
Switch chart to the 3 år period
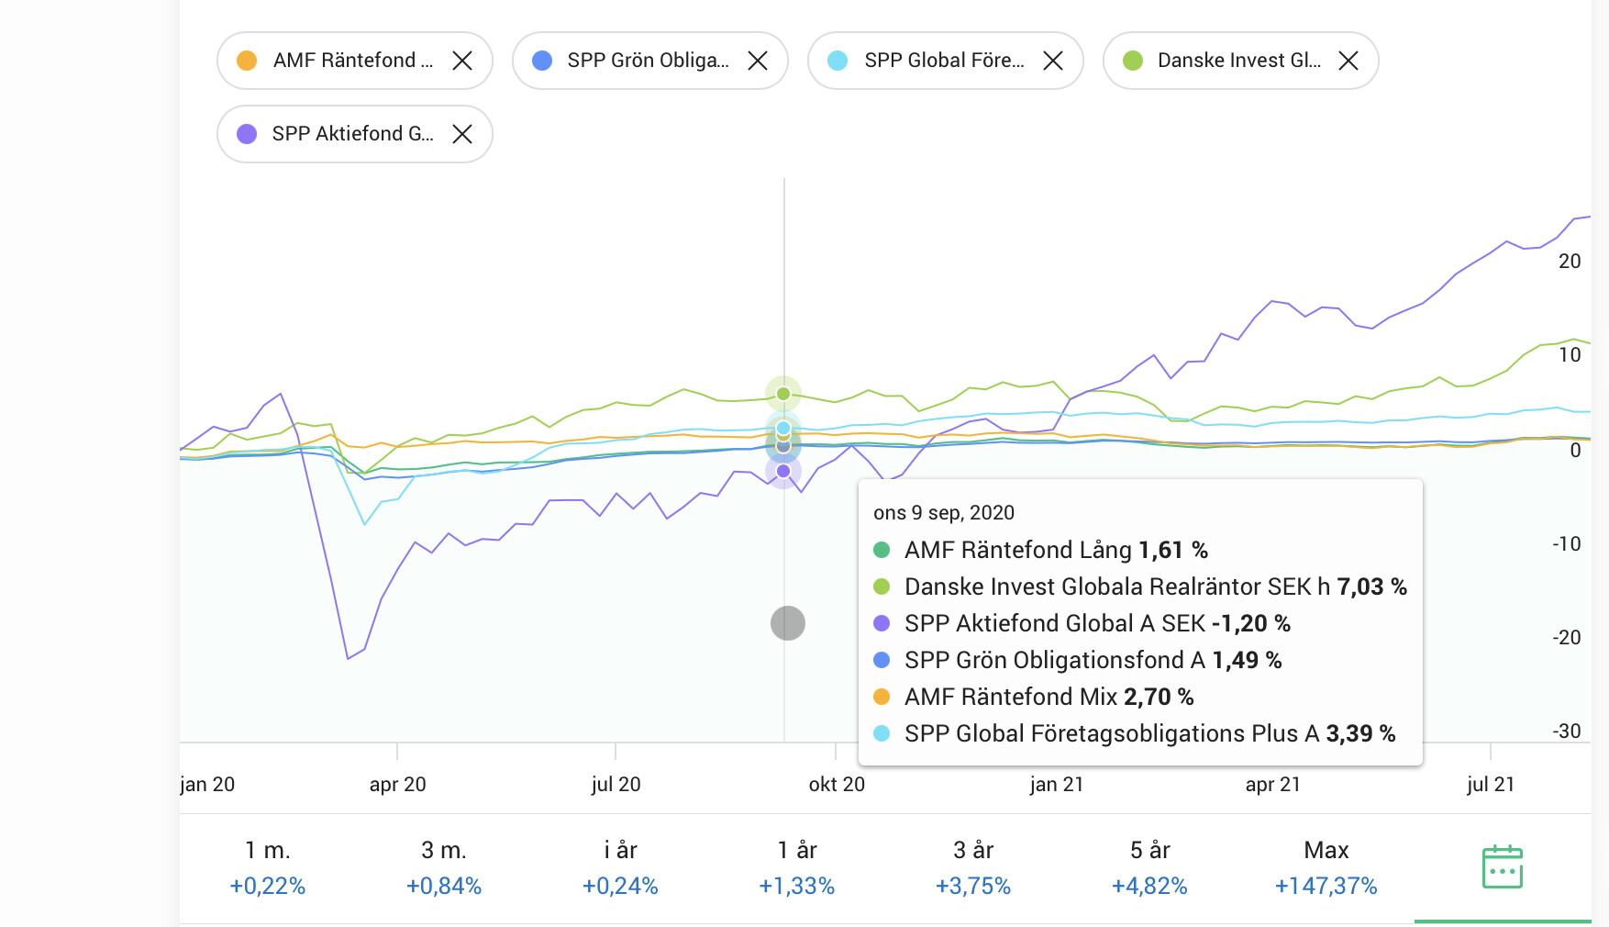[x=972, y=867]
